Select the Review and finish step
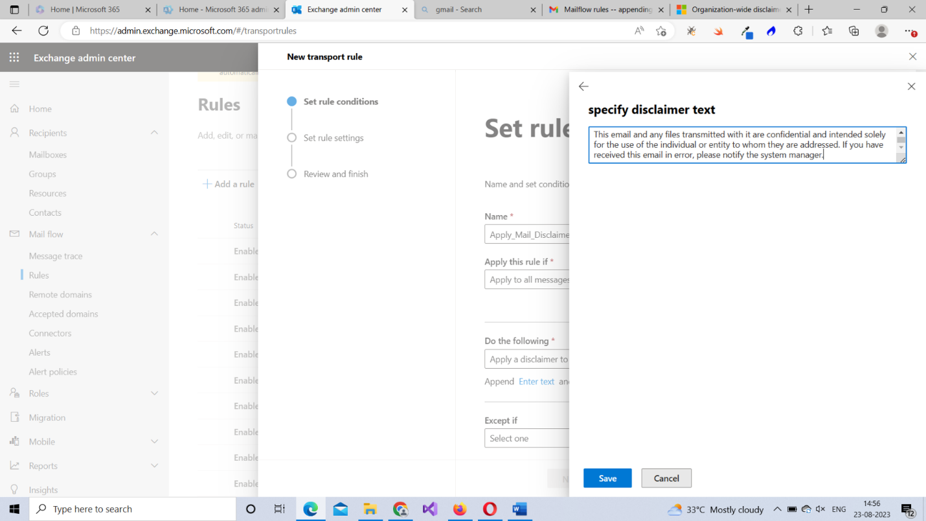Viewport: 926px width, 521px height. point(335,174)
